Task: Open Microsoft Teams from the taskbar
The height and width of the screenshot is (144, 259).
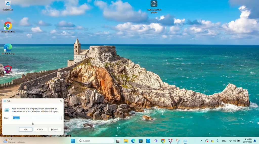Action: [156, 141]
